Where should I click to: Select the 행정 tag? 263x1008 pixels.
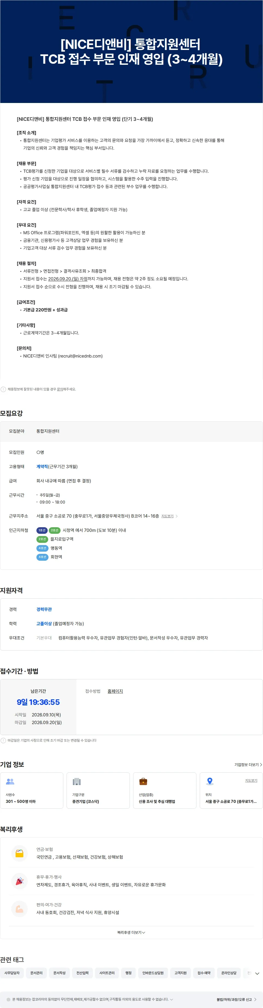(128, 973)
